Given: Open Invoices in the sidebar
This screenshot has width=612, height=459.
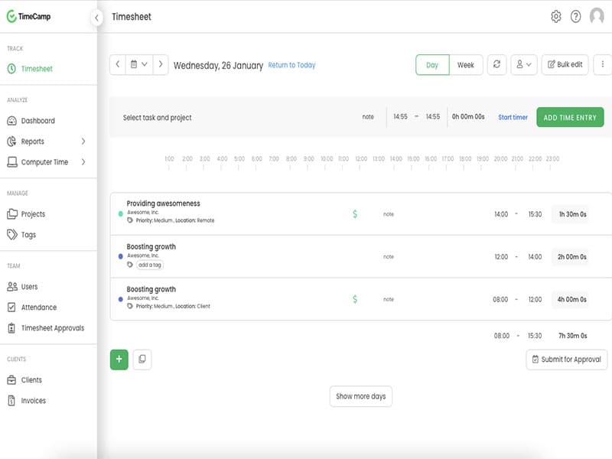Looking at the screenshot, I should [33, 401].
